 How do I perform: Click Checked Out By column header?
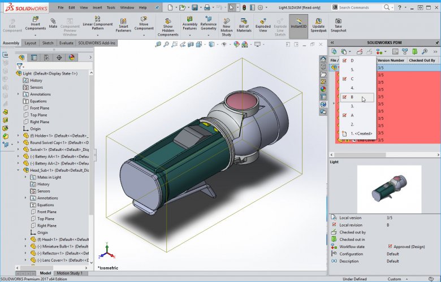pos(422,60)
